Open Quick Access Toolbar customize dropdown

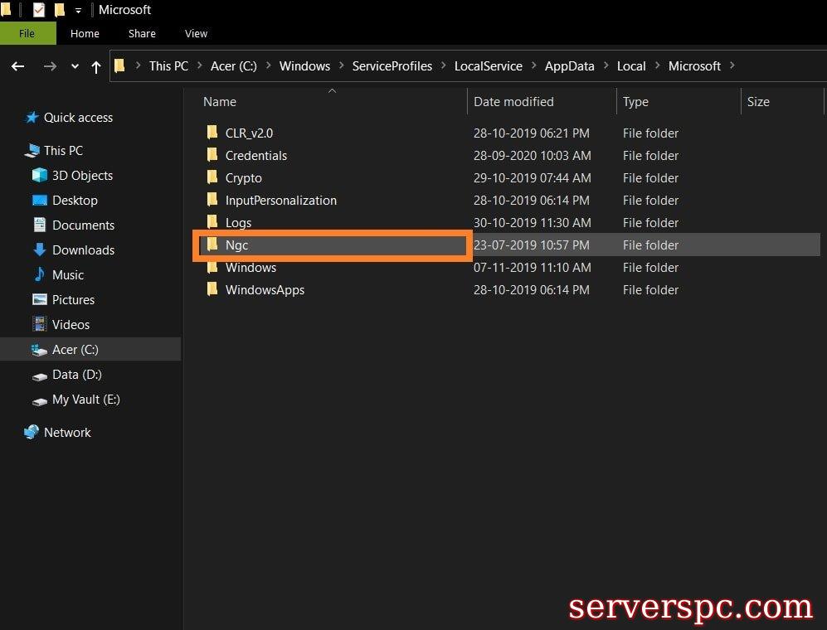[x=79, y=11]
